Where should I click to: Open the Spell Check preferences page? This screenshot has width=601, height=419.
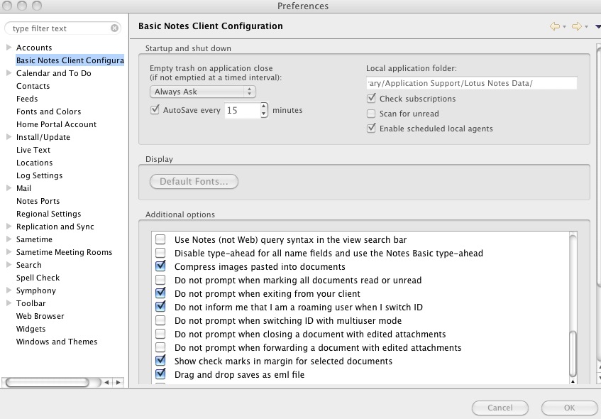38,278
